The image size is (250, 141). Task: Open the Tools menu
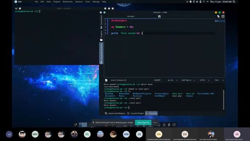(87, 2)
